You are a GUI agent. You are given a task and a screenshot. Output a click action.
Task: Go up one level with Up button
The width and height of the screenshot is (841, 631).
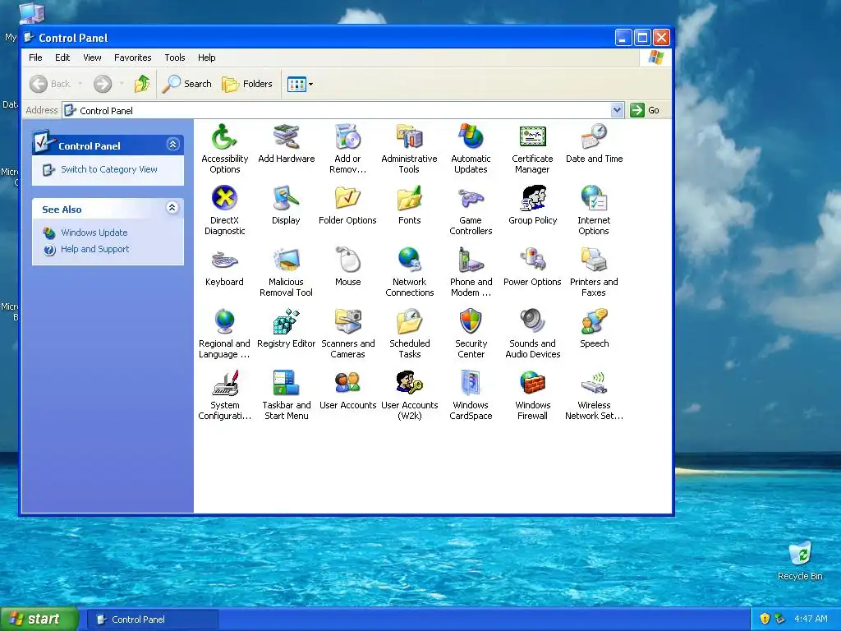(x=142, y=84)
